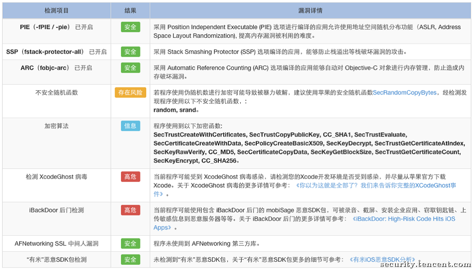Select the AFNetworking SSL 中间人漏洞 cell
The image size is (473, 270).
57,244
